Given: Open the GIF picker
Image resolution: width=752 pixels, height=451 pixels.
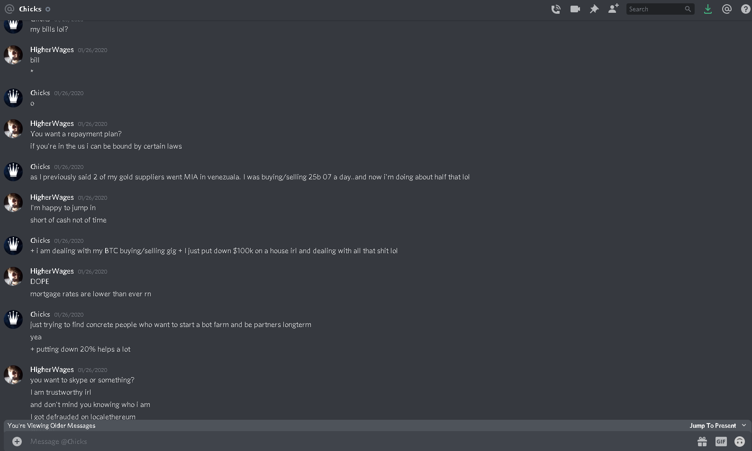Looking at the screenshot, I should [721, 442].
